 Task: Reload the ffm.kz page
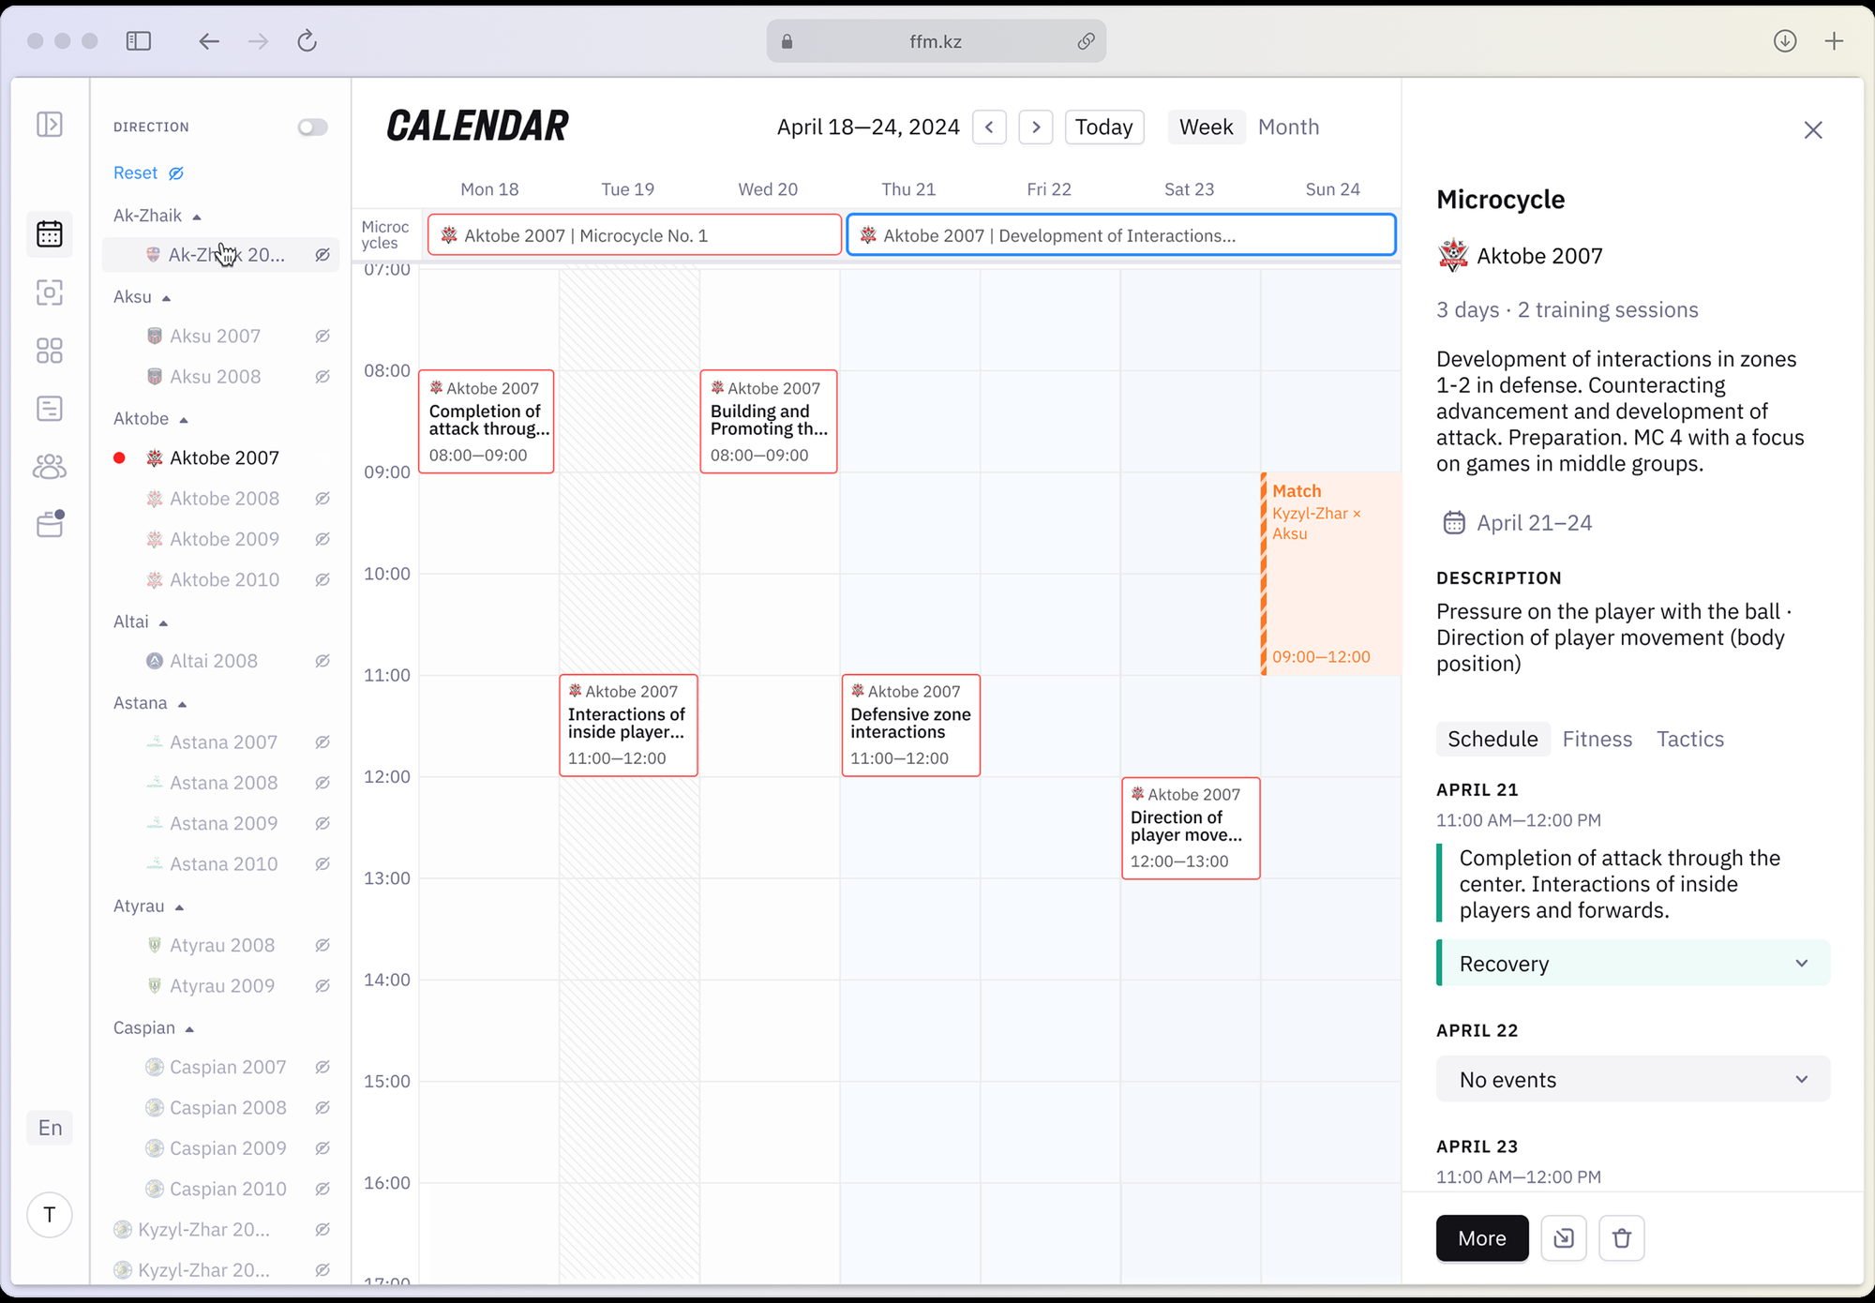(307, 41)
